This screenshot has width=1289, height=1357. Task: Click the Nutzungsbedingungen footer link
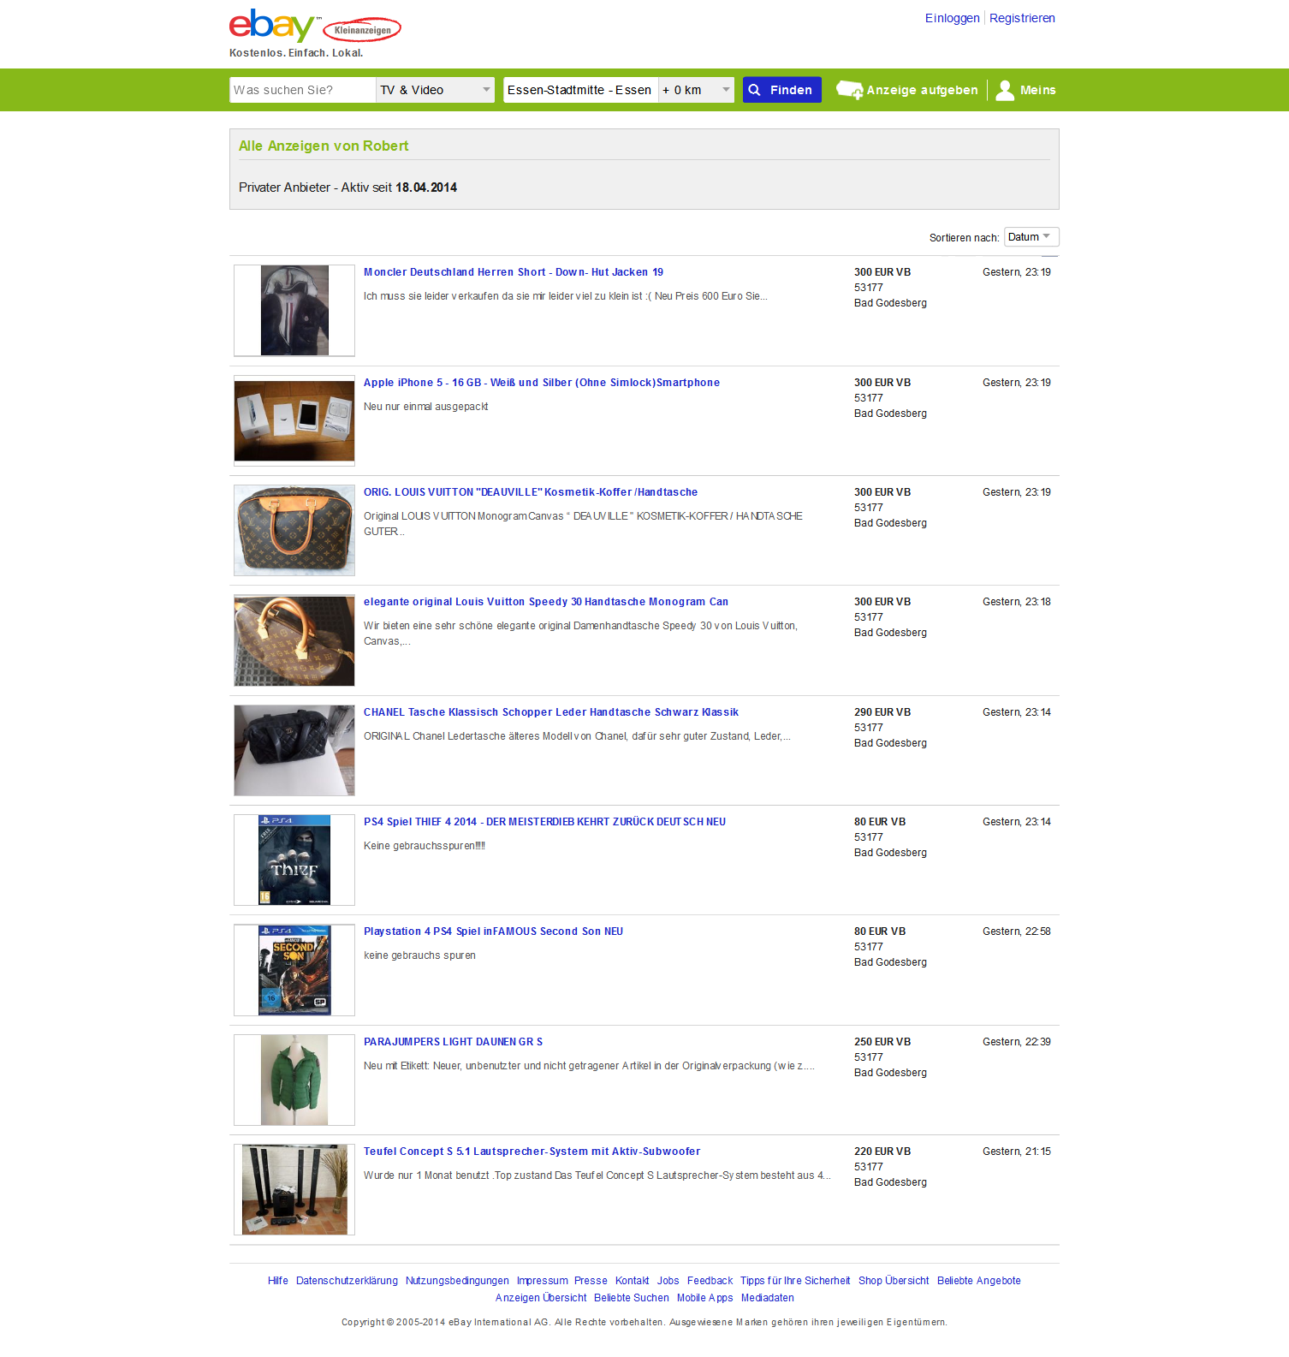point(457,1281)
